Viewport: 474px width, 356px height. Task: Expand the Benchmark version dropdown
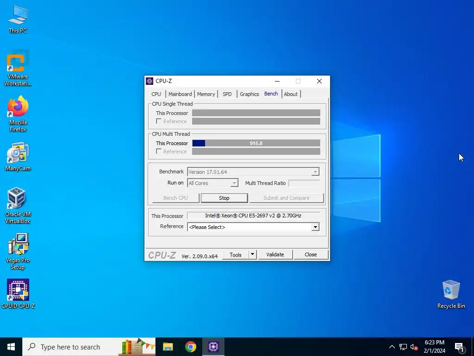[x=315, y=172]
